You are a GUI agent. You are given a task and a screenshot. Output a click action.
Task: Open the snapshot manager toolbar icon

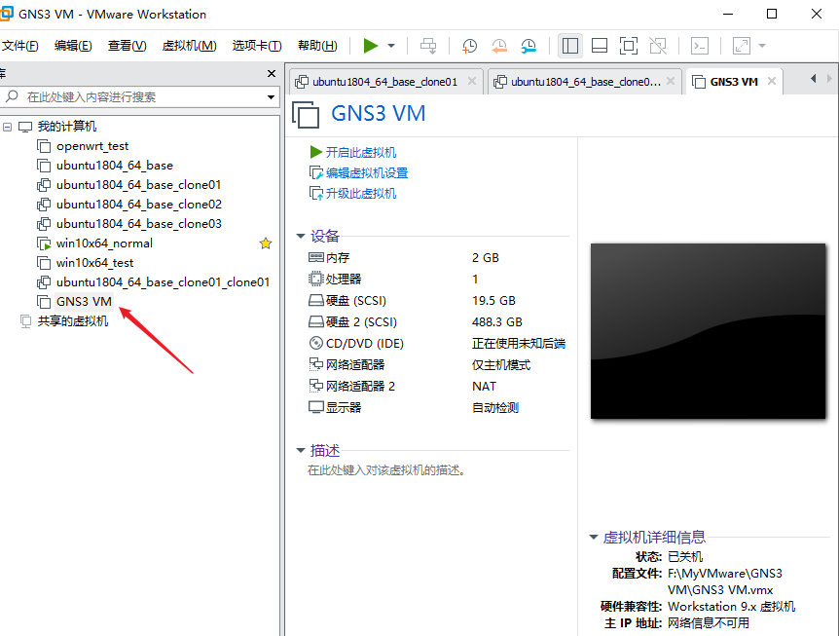(x=529, y=46)
